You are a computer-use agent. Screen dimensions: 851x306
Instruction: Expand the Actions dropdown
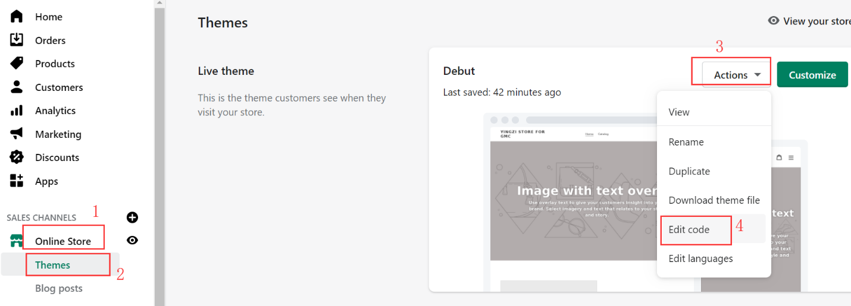pyautogui.click(x=737, y=75)
